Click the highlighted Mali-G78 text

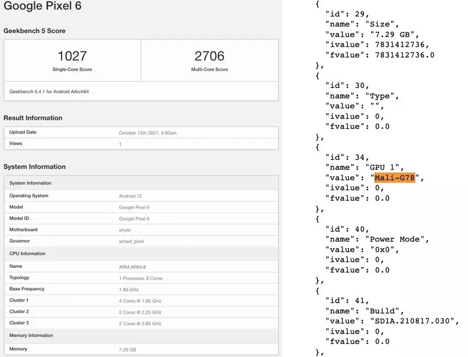pyautogui.click(x=395, y=178)
